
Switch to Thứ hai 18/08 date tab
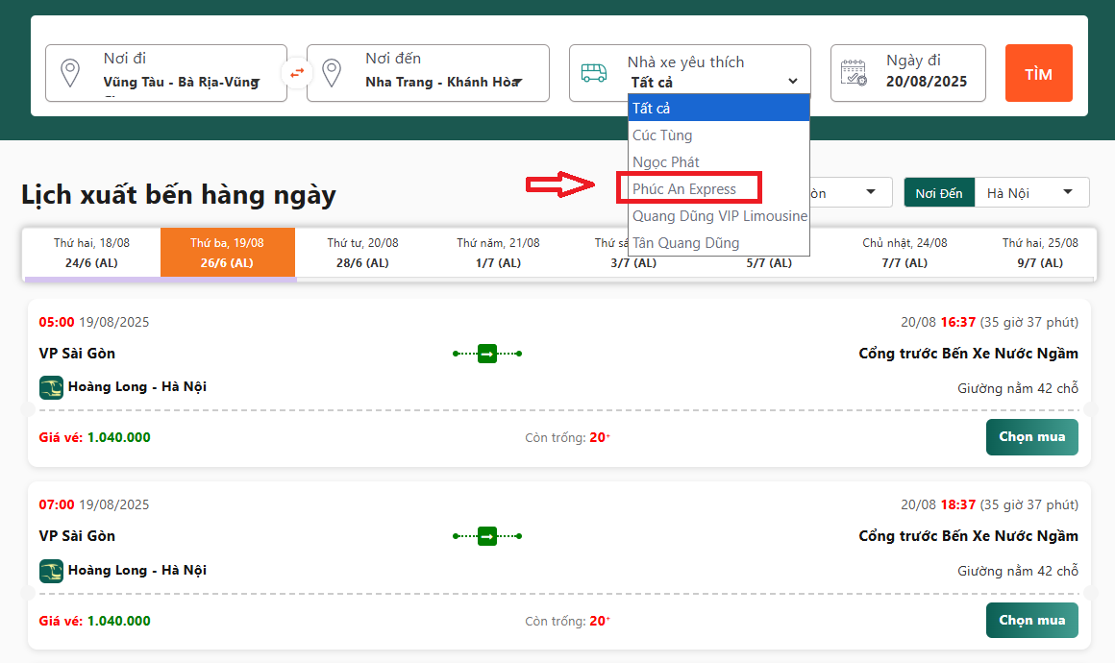pyautogui.click(x=91, y=253)
